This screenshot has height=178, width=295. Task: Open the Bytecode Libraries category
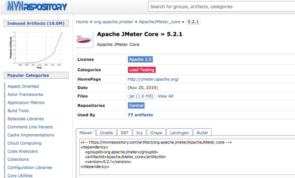click(x=26, y=119)
